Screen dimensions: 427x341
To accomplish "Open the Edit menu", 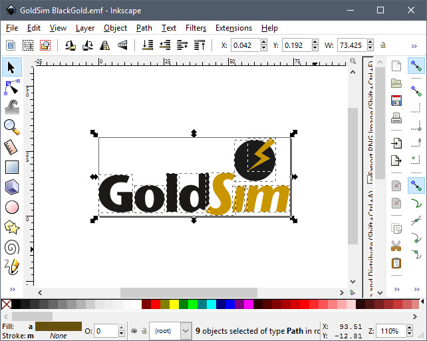I will 33,28.
